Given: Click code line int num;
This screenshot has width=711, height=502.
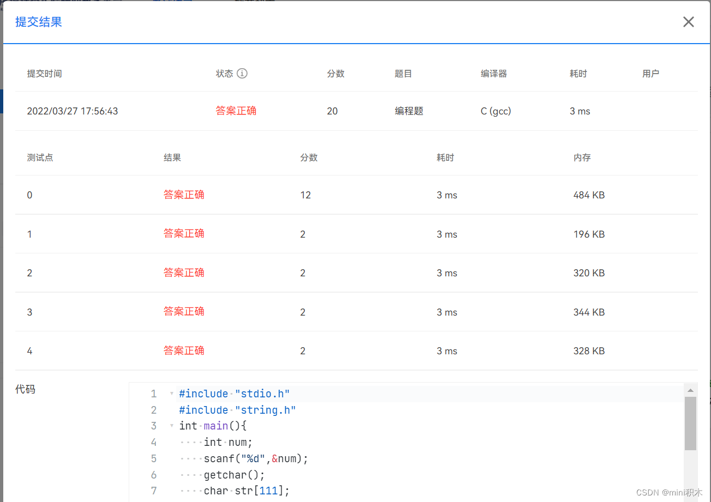Looking at the screenshot, I should (228, 442).
